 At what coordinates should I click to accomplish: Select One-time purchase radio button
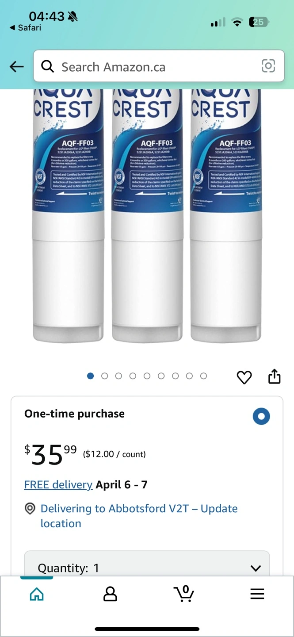coord(261,416)
